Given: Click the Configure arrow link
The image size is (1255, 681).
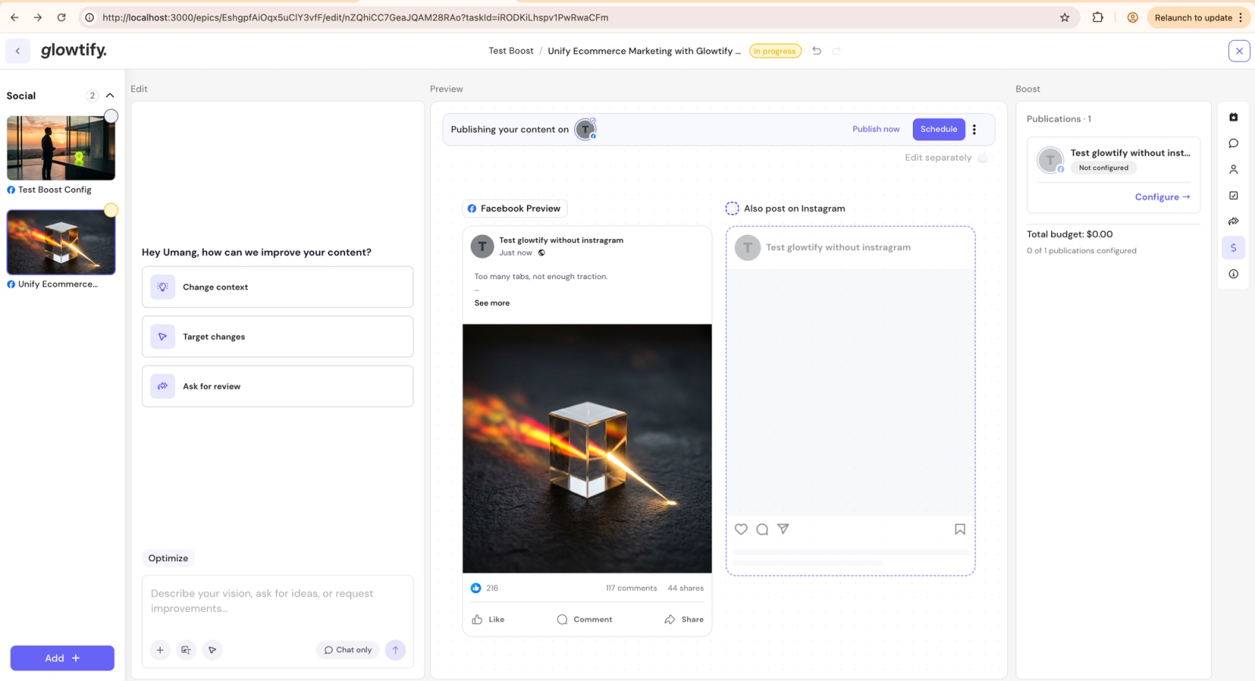Looking at the screenshot, I should click(1162, 197).
